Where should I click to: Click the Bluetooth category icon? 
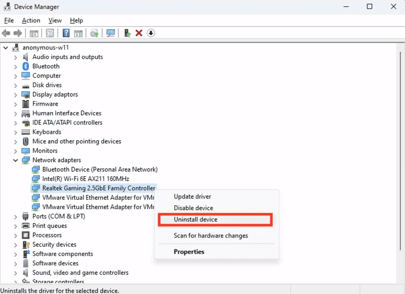[x=26, y=66]
